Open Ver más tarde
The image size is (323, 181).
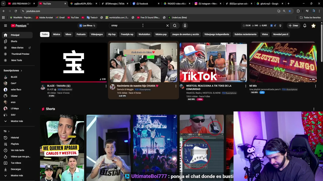(x=17, y=150)
